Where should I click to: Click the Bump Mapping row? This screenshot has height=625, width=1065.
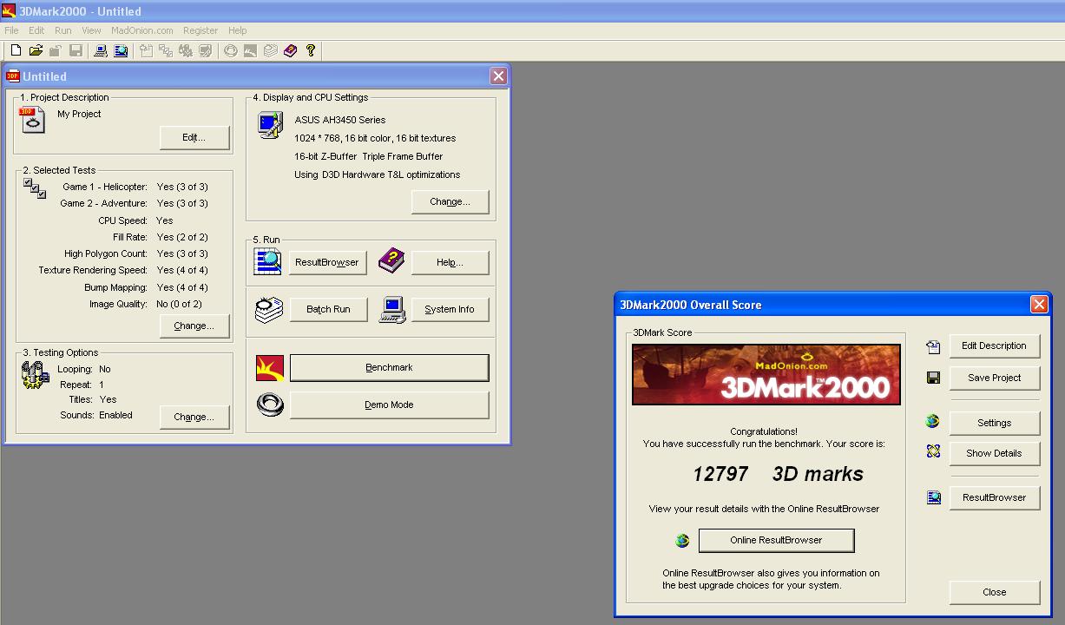click(146, 287)
